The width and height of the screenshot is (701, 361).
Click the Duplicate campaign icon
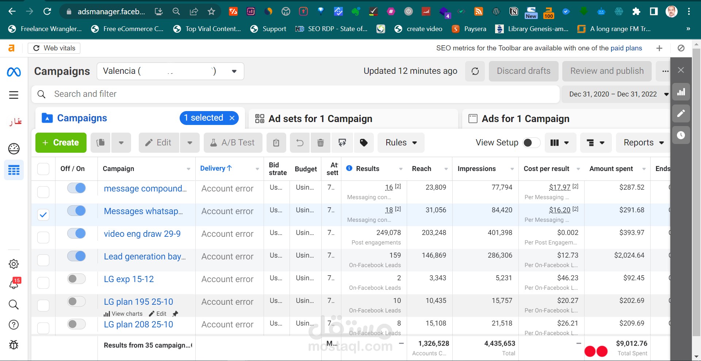[x=100, y=142]
